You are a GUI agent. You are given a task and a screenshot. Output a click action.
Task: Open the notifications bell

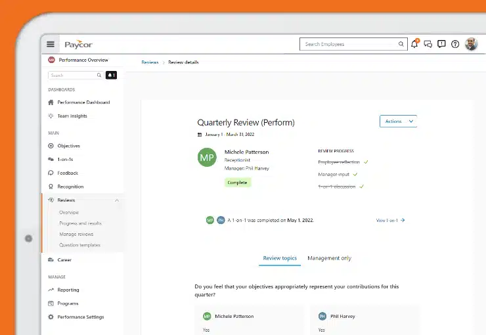click(x=414, y=44)
